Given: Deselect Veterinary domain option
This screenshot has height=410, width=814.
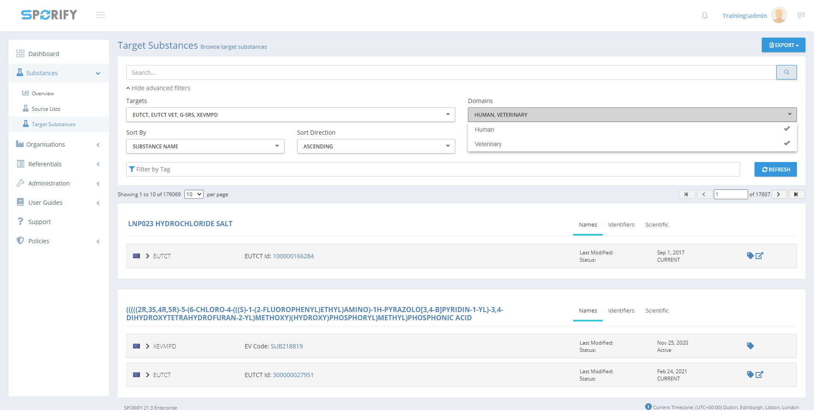Looking at the screenshot, I should click(632, 144).
